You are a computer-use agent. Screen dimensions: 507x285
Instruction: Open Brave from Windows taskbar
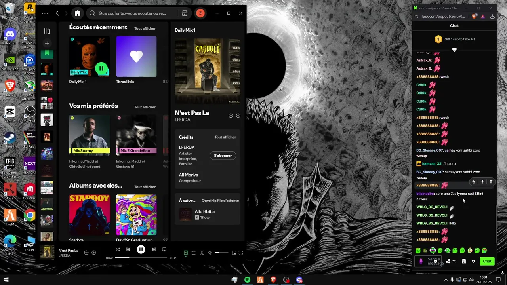[273, 280]
